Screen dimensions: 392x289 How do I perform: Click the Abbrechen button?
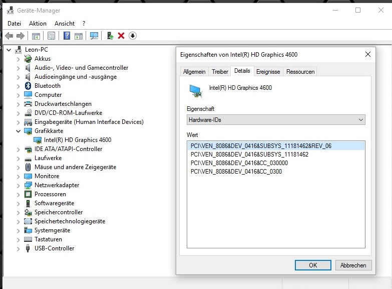353,265
